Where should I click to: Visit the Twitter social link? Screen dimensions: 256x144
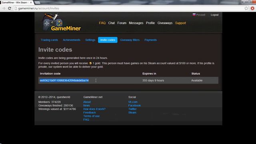[132, 109]
